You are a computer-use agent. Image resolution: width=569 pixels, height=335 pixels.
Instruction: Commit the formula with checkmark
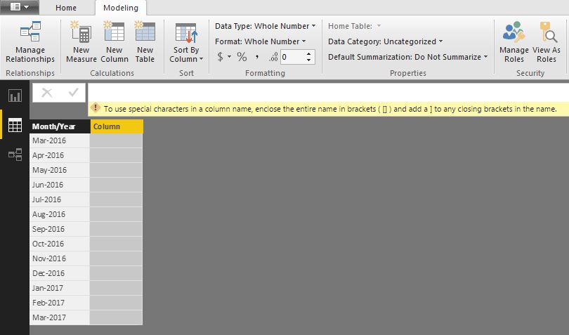[73, 93]
